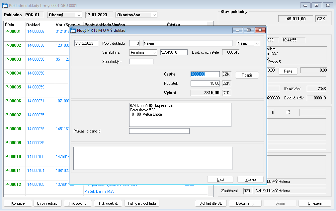Click the name Mašek Darina M.A.
The width and height of the screenshot is (336, 211).
[x=99, y=191]
